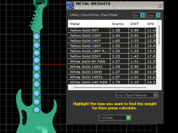Toggle Use Object Materials option

click(137, 95)
